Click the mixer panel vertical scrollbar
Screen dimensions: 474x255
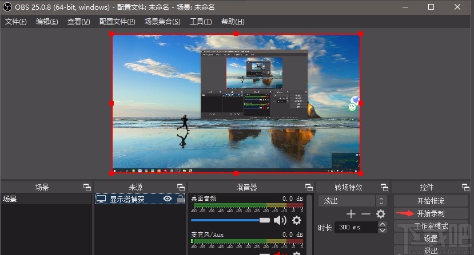(309, 225)
